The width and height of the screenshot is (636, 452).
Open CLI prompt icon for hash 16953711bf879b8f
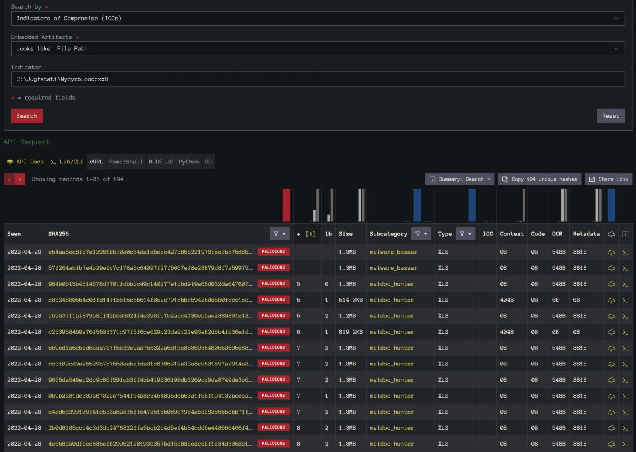coord(625,317)
